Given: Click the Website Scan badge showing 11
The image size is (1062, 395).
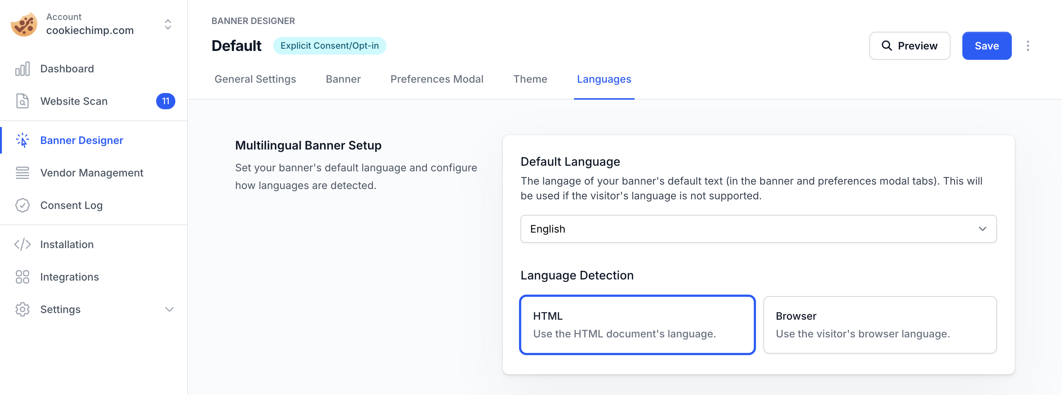Looking at the screenshot, I should tap(166, 101).
